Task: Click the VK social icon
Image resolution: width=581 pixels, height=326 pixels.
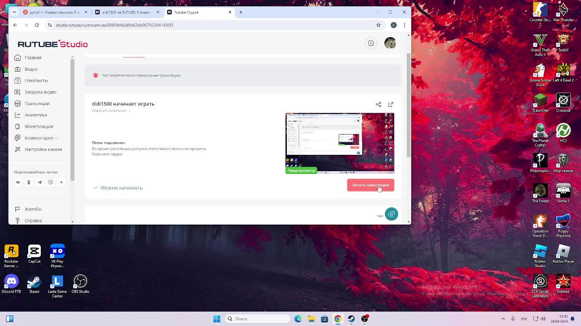Action: click(x=18, y=182)
